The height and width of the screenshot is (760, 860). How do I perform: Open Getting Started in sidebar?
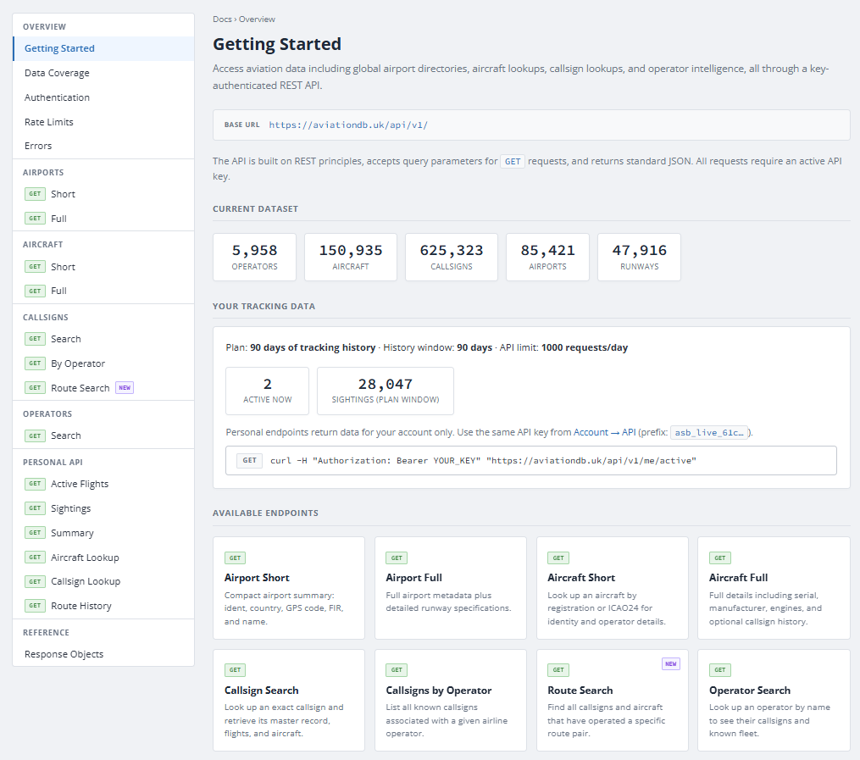click(x=103, y=48)
